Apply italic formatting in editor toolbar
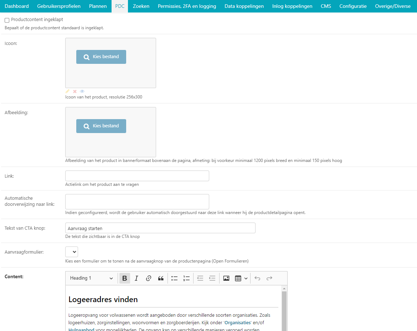The image size is (417, 331). [x=136, y=278]
